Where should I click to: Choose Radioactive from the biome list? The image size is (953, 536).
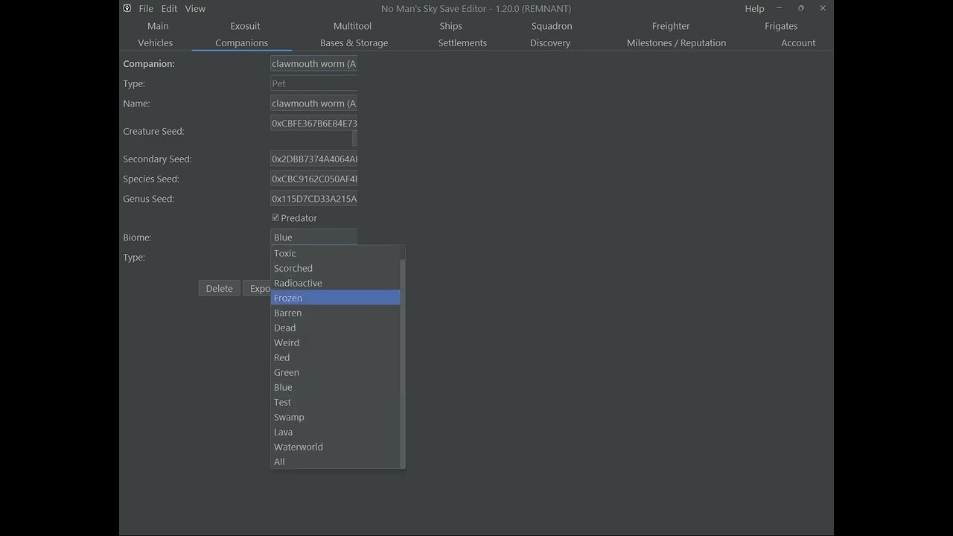pos(336,283)
